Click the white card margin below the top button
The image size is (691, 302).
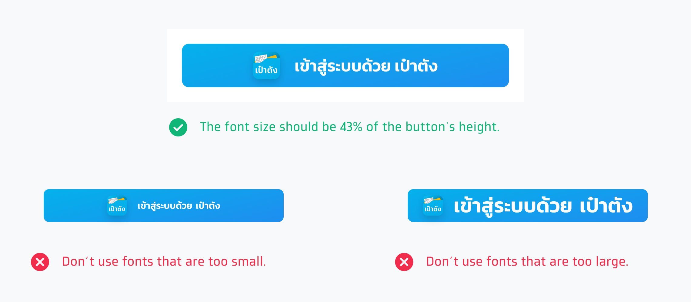pyautogui.click(x=345, y=95)
